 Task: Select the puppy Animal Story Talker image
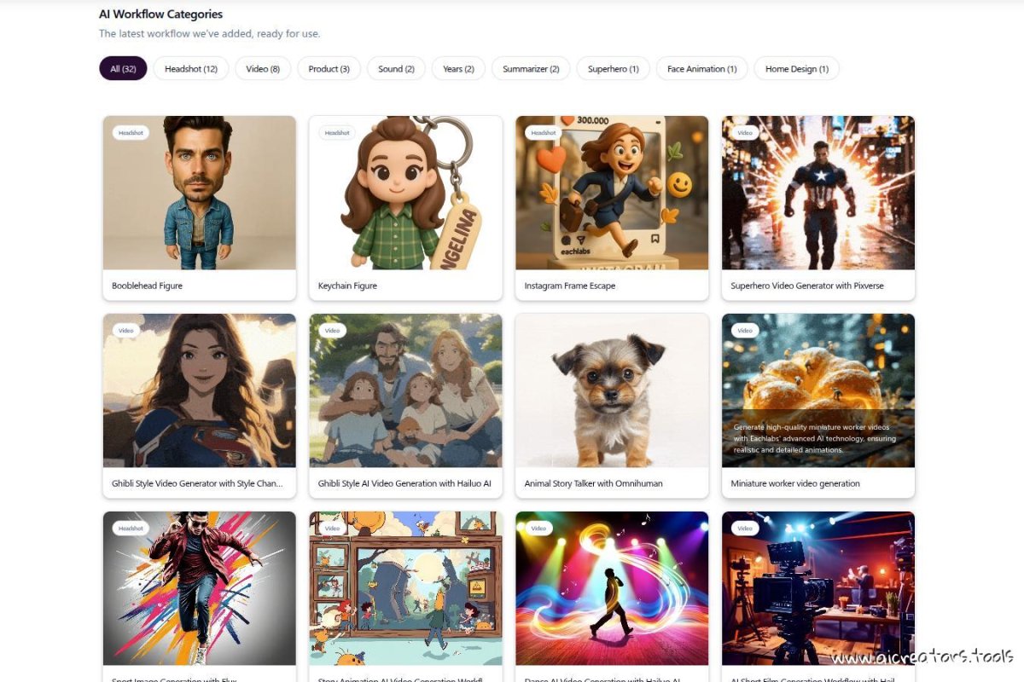[612, 390]
